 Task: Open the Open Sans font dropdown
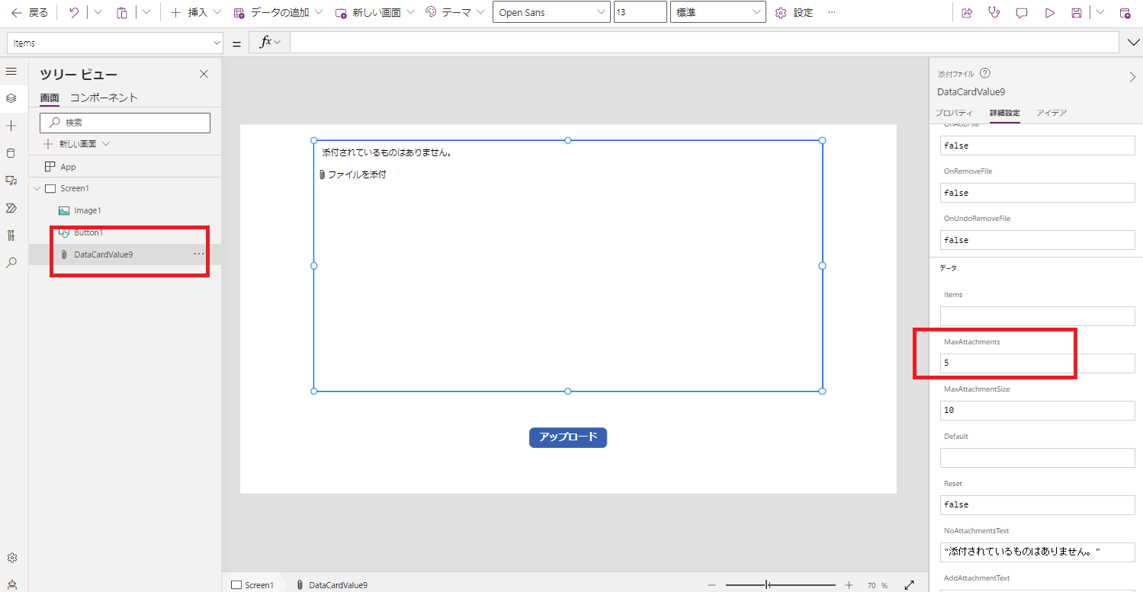tap(551, 12)
